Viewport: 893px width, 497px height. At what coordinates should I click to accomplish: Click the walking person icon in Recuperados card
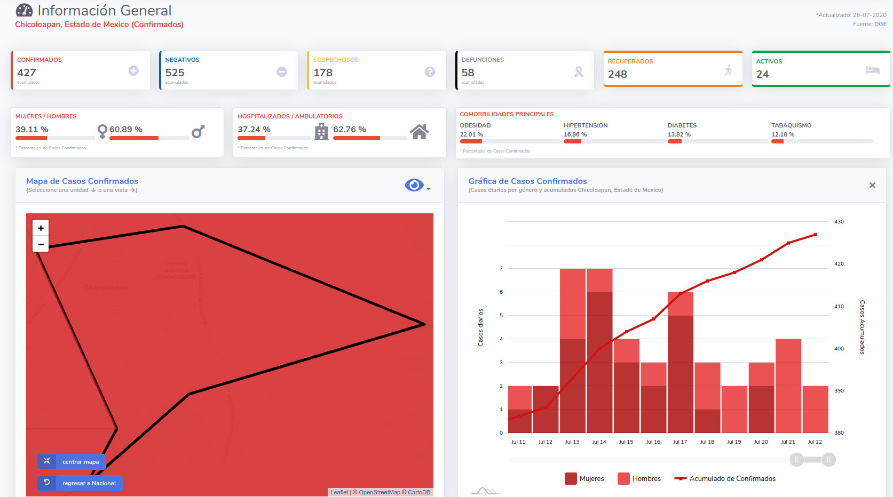coord(728,70)
